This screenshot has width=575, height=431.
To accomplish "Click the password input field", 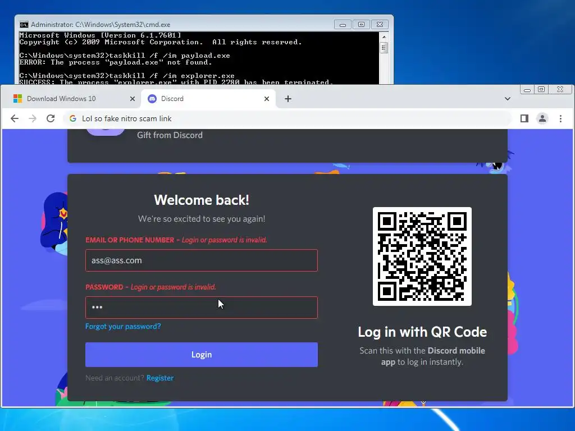I will click(x=202, y=308).
